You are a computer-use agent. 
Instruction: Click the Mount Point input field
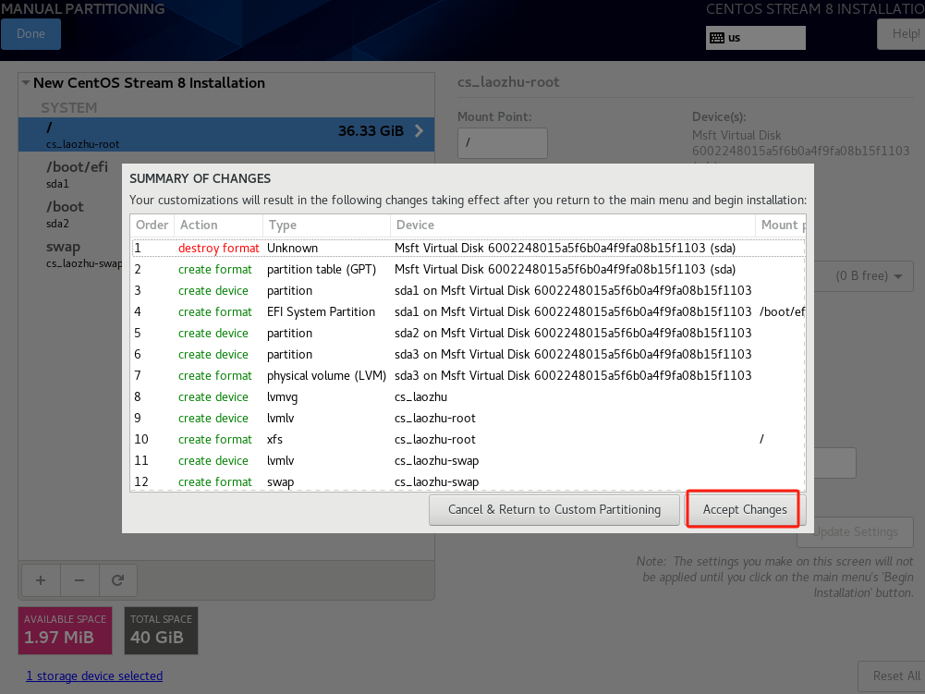[x=502, y=143]
